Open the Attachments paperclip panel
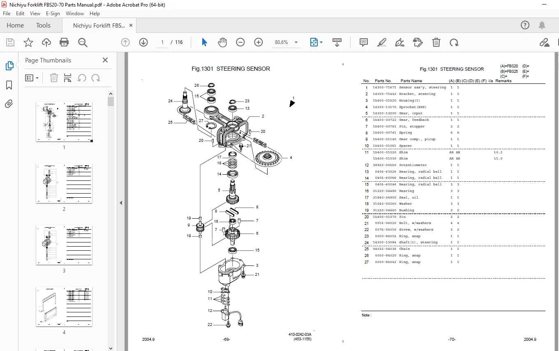 tap(9, 104)
